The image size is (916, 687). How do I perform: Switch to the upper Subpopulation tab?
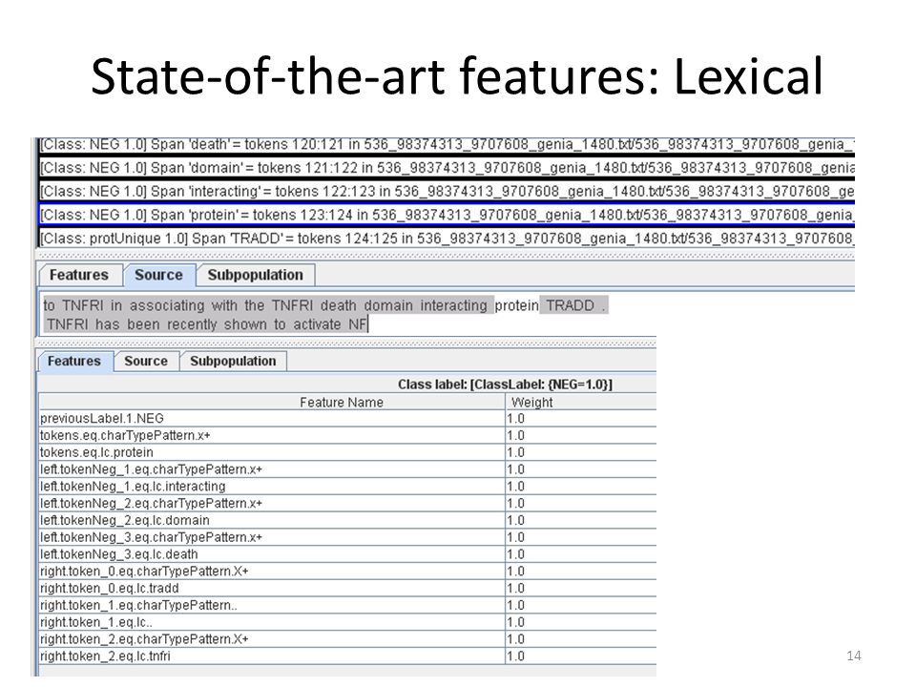click(x=256, y=275)
